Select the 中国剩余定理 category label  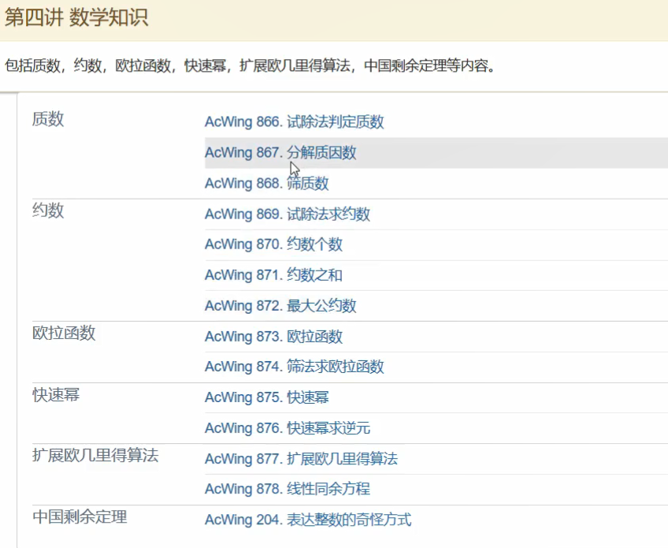(x=80, y=517)
